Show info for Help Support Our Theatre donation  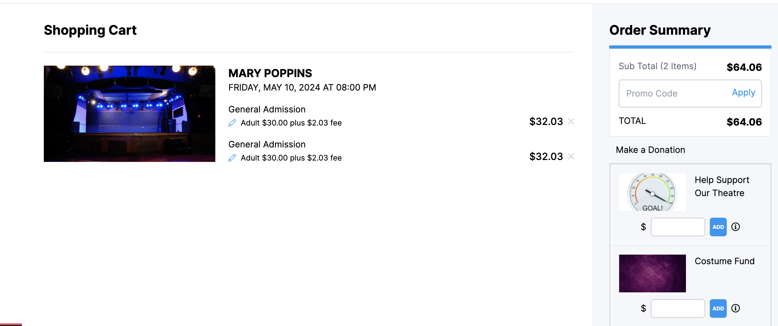tap(736, 227)
